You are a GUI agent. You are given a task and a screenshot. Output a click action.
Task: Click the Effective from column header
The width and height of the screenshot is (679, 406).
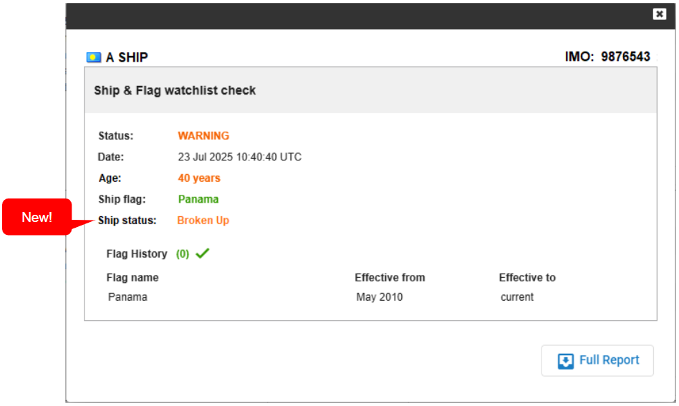(390, 278)
